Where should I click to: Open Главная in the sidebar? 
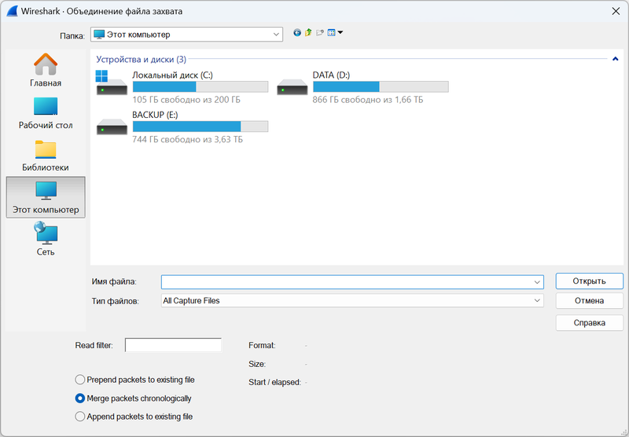[46, 71]
